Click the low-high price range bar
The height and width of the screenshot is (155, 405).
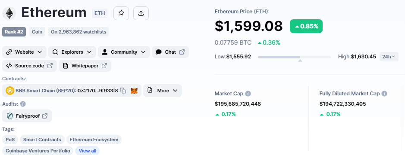click(295, 57)
